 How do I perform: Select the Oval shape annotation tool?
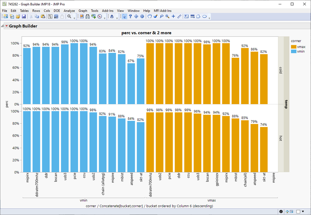click(x=205, y=16)
